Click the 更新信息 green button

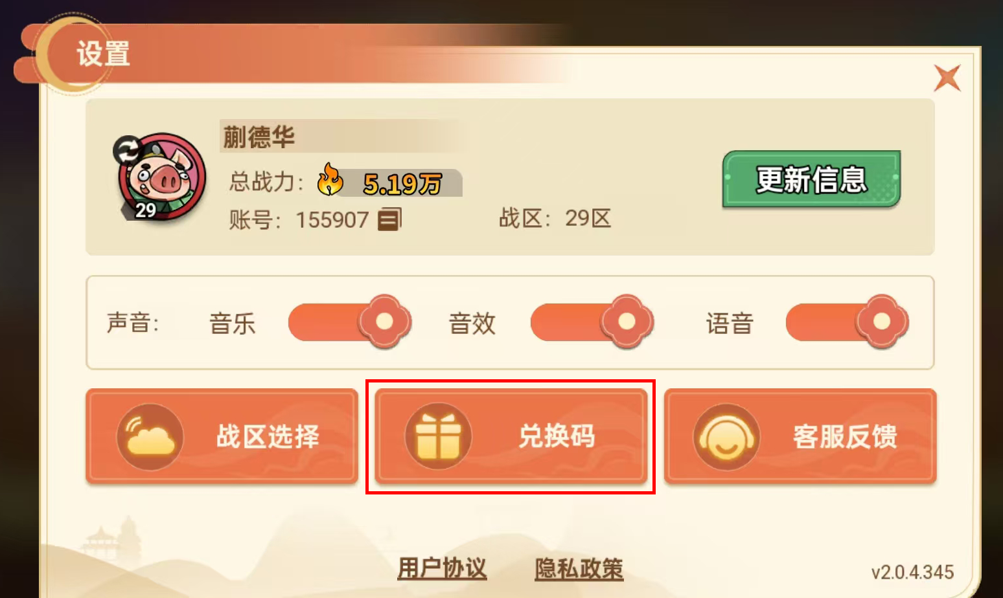coord(812,179)
